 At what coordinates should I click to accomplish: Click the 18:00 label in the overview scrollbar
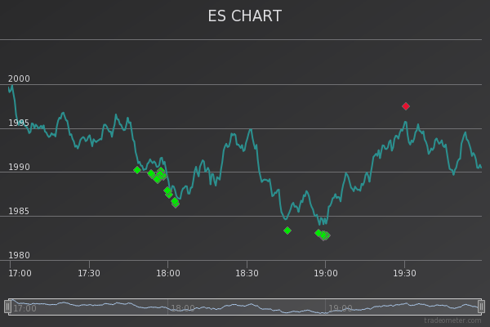click(183, 309)
